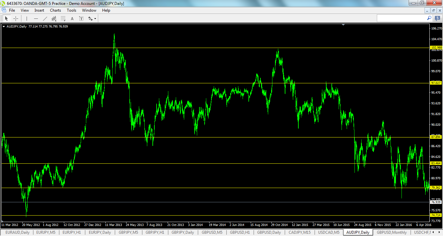The image size is (443, 236).
Task: Select the Horizontal Line drawing tool
Action: coord(36,18)
